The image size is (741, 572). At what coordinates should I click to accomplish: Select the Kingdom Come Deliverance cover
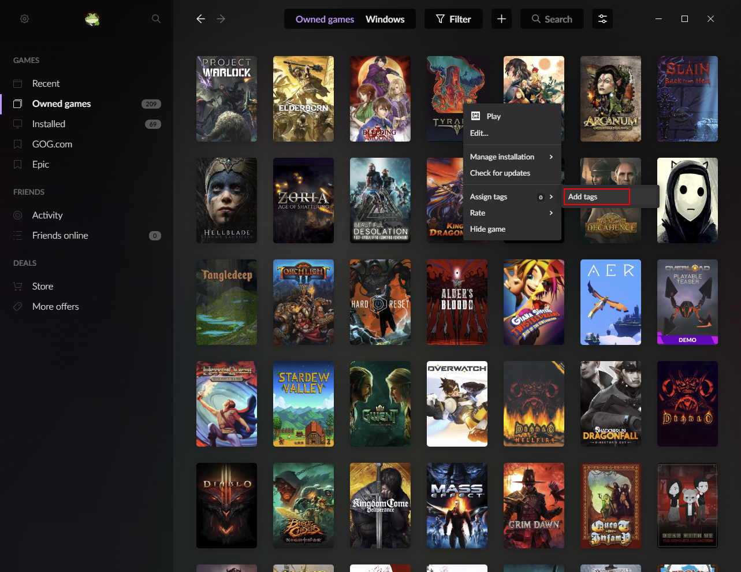click(x=380, y=506)
